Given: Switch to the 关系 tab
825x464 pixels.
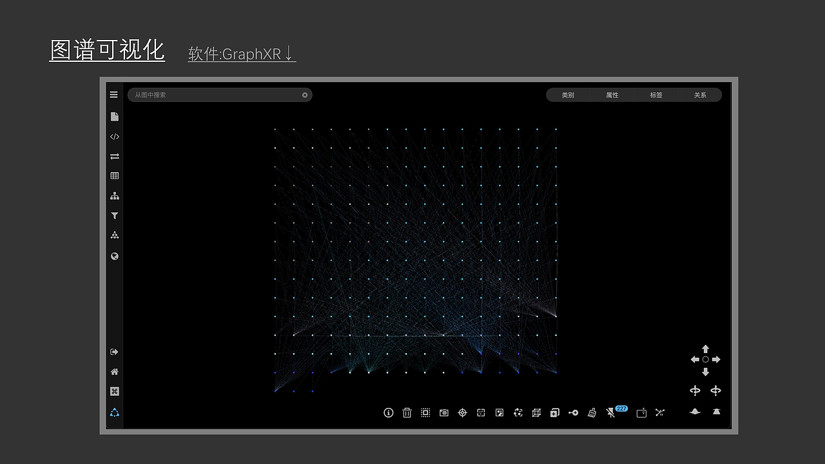Looking at the screenshot, I should (x=700, y=95).
